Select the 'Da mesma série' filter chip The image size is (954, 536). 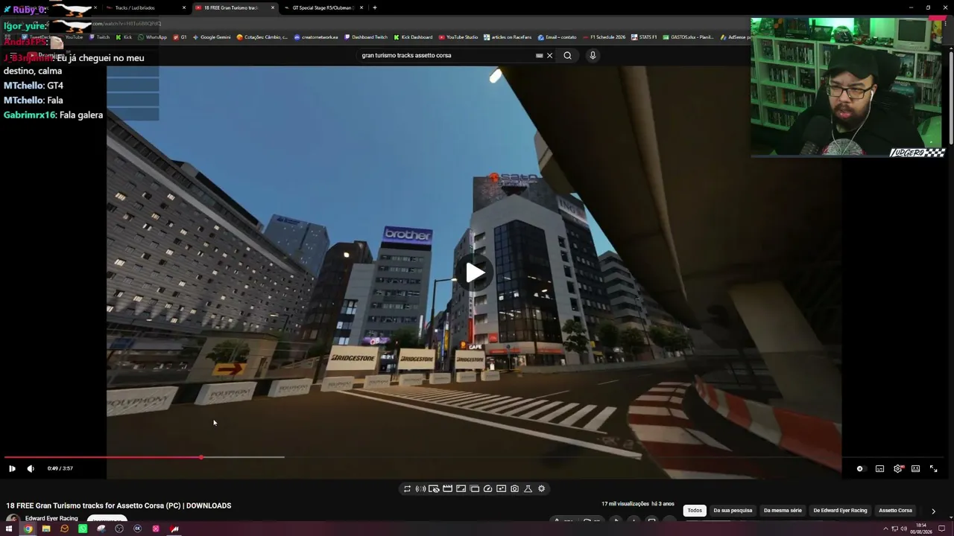click(783, 511)
